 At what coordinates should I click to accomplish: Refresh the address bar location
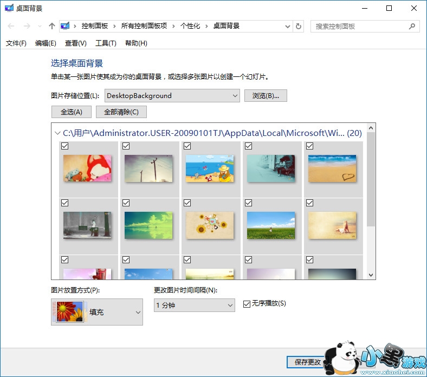tap(299, 27)
